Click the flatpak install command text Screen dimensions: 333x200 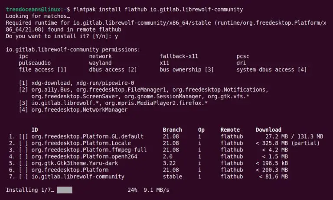point(158,10)
